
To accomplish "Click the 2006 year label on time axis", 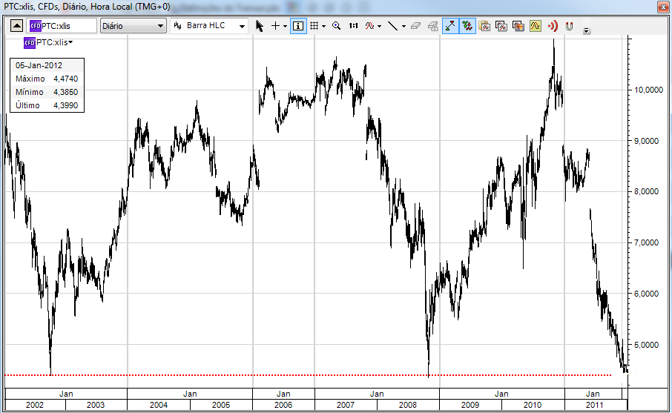I will click(283, 405).
